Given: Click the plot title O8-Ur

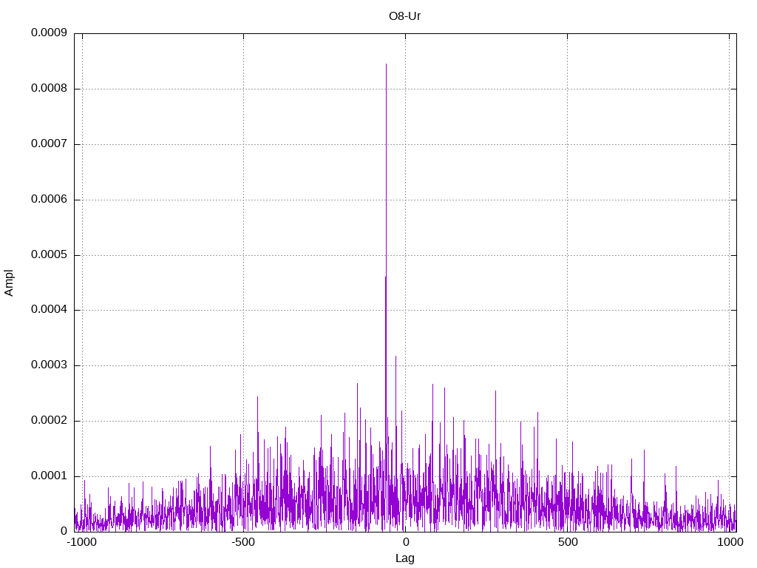Looking at the screenshot, I should [404, 16].
